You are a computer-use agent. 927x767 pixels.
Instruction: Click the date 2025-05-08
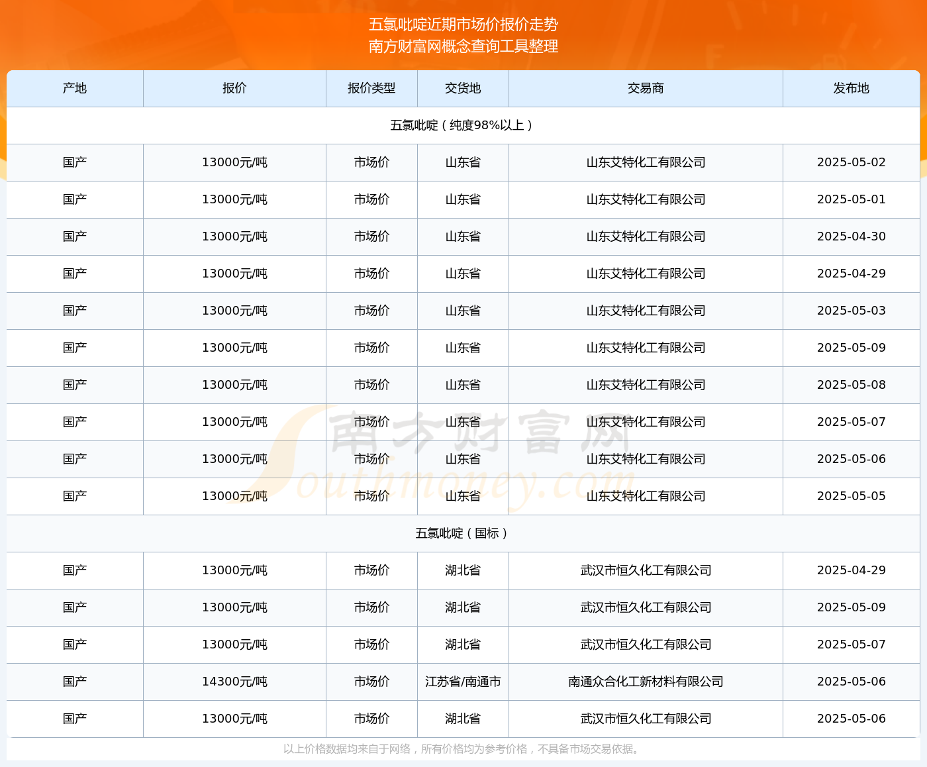pos(851,385)
